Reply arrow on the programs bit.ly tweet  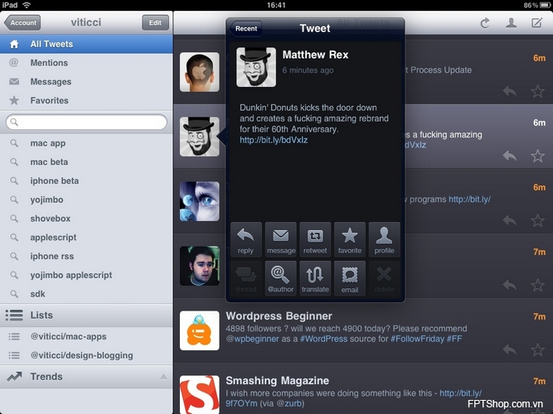[x=510, y=220]
